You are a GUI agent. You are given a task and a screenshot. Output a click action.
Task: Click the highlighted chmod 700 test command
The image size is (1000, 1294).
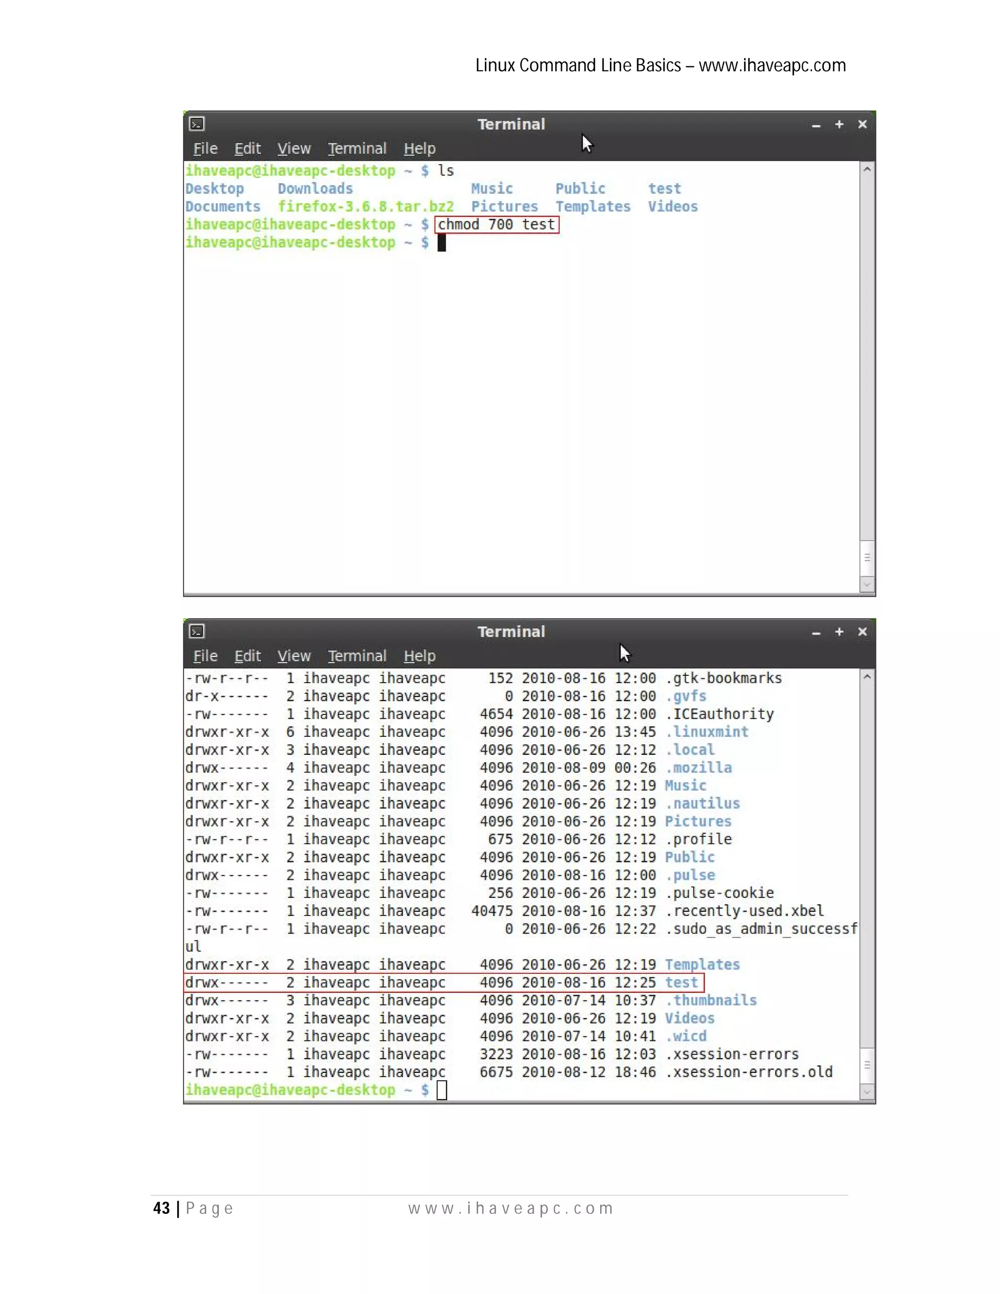coord(497,225)
